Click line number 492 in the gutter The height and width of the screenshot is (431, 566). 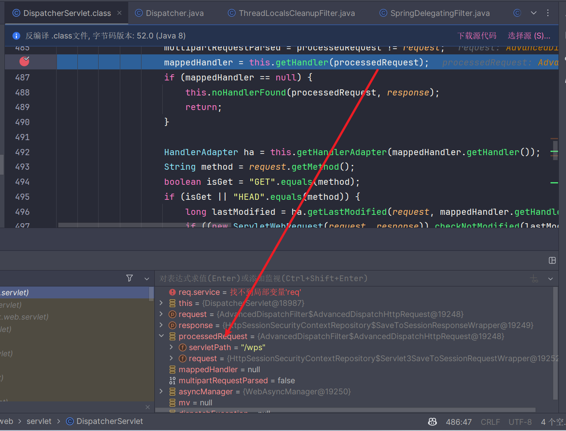click(x=23, y=152)
